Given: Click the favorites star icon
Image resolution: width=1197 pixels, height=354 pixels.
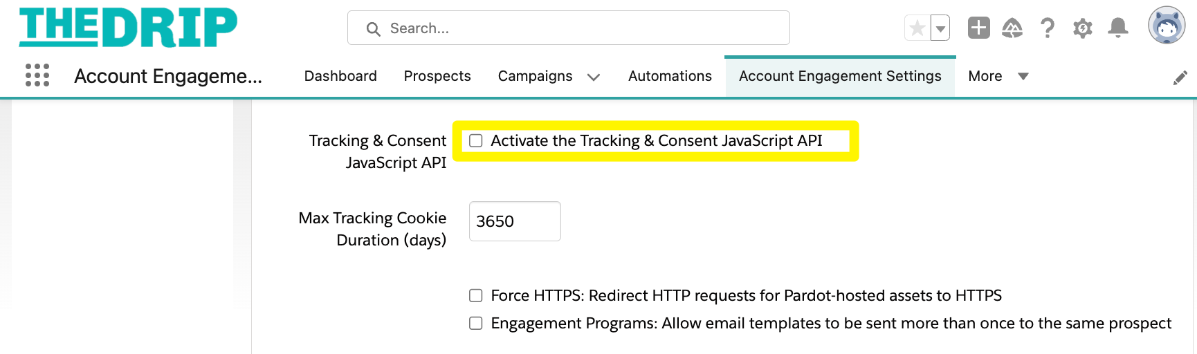Looking at the screenshot, I should [917, 28].
